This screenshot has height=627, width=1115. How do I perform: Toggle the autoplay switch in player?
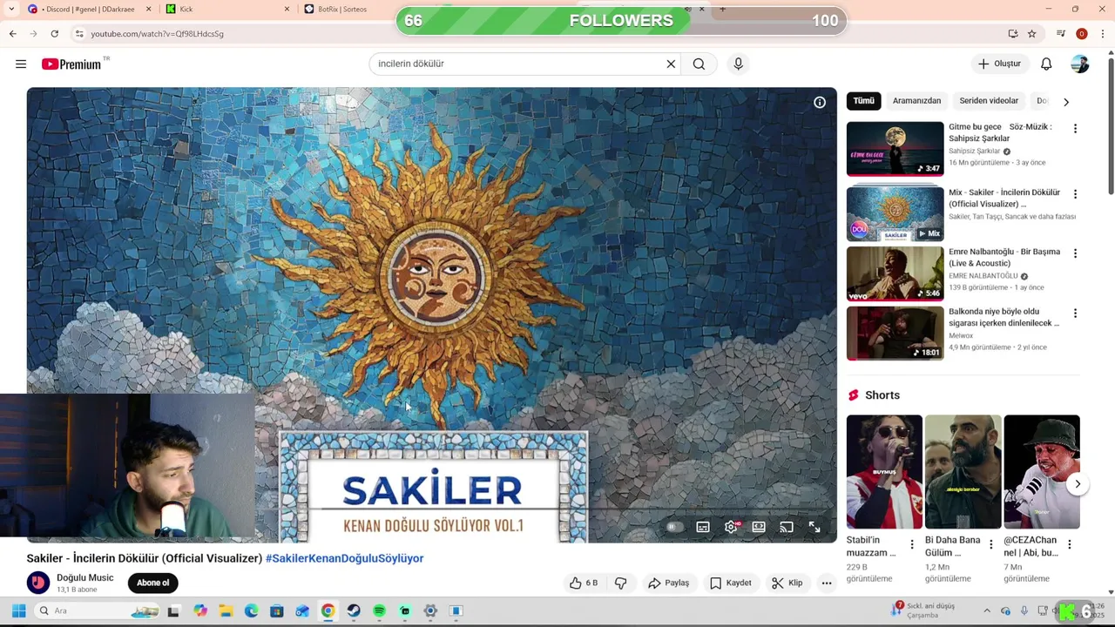(674, 527)
